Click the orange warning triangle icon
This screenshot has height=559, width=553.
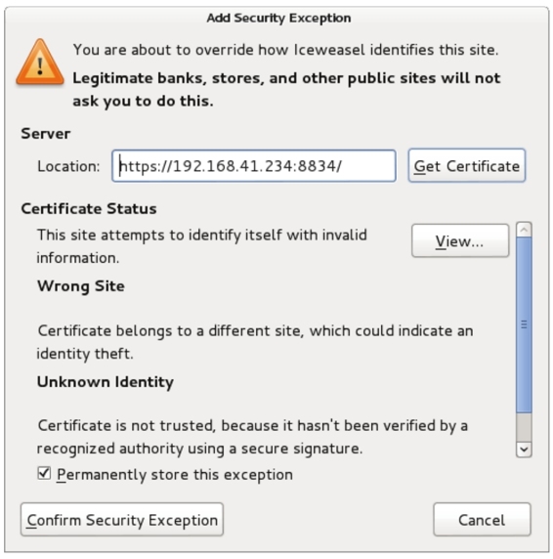pos(40,62)
